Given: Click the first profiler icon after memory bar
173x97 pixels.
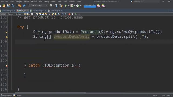Looking at the screenshot, I should pos(98,6).
